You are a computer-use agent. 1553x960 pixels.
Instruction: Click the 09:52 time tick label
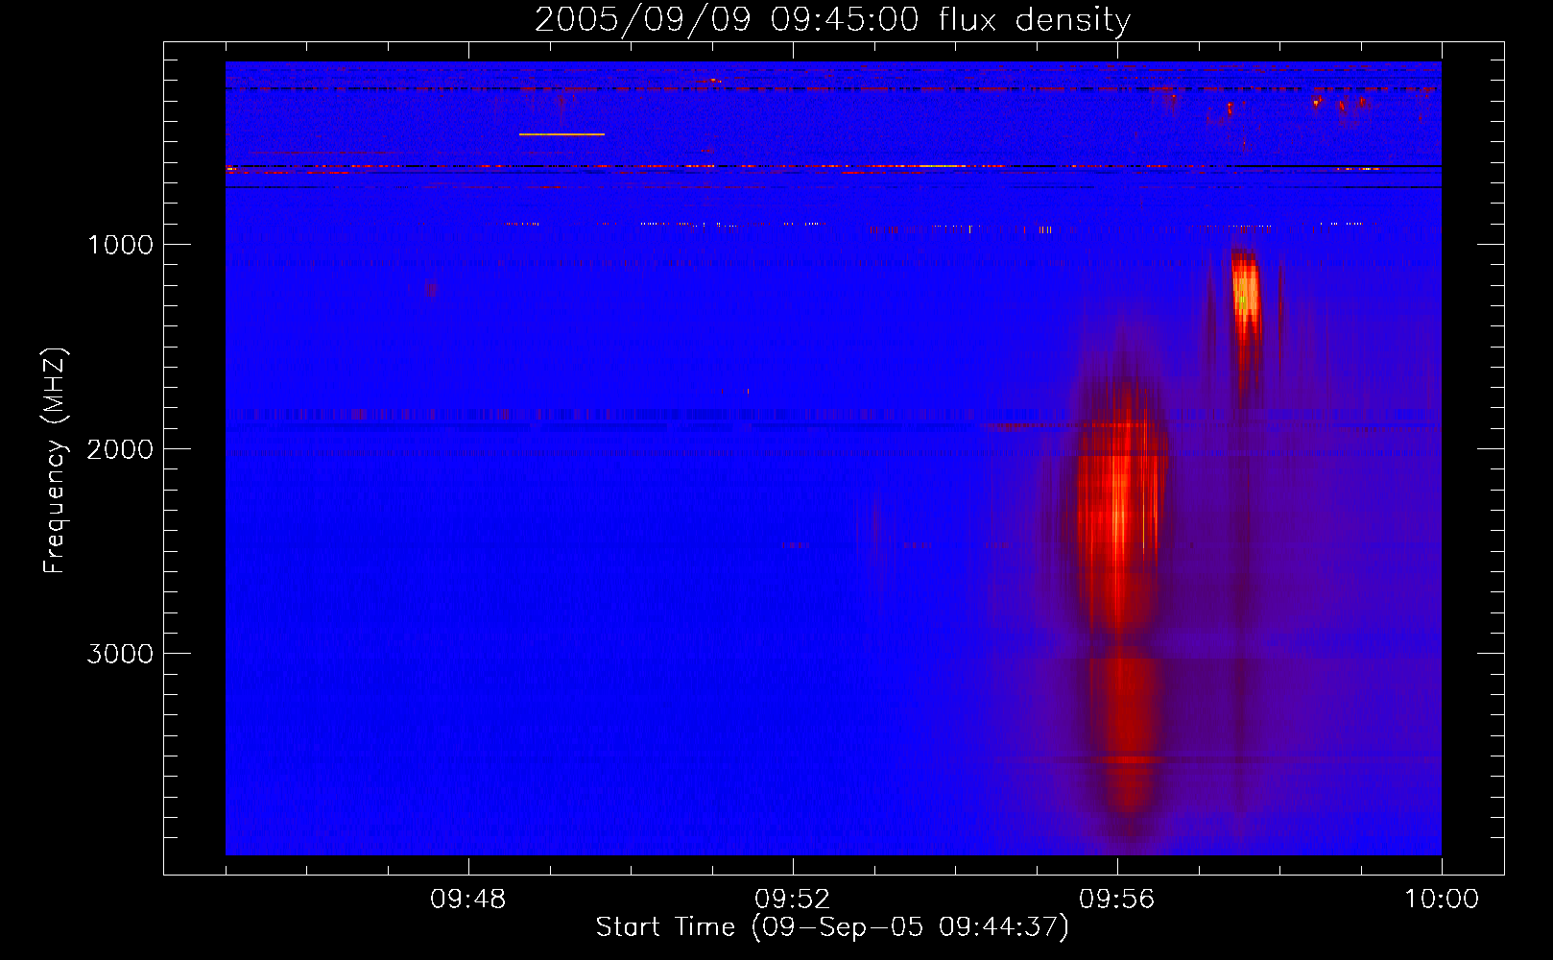[793, 900]
